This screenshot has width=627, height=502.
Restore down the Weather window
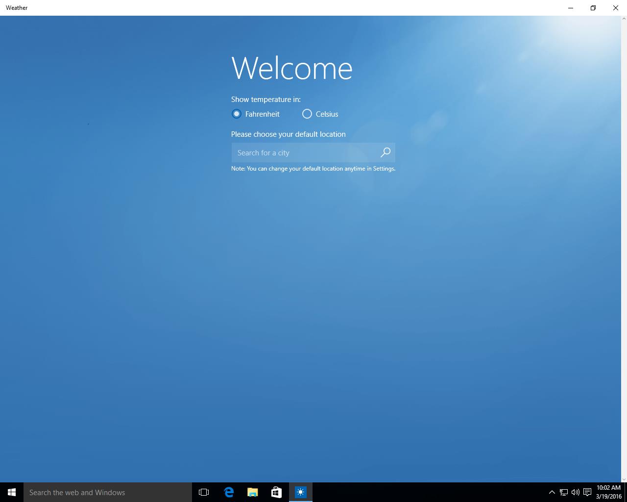[593, 8]
